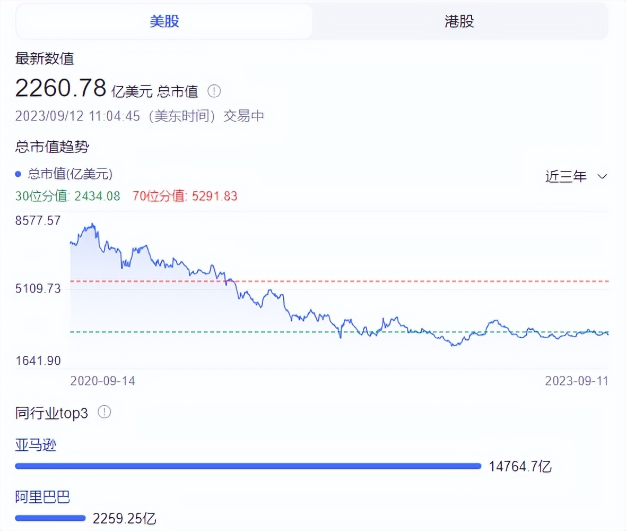Toggle the 总市值(亿美元) legend dot
The height and width of the screenshot is (531, 626).
(x=19, y=174)
